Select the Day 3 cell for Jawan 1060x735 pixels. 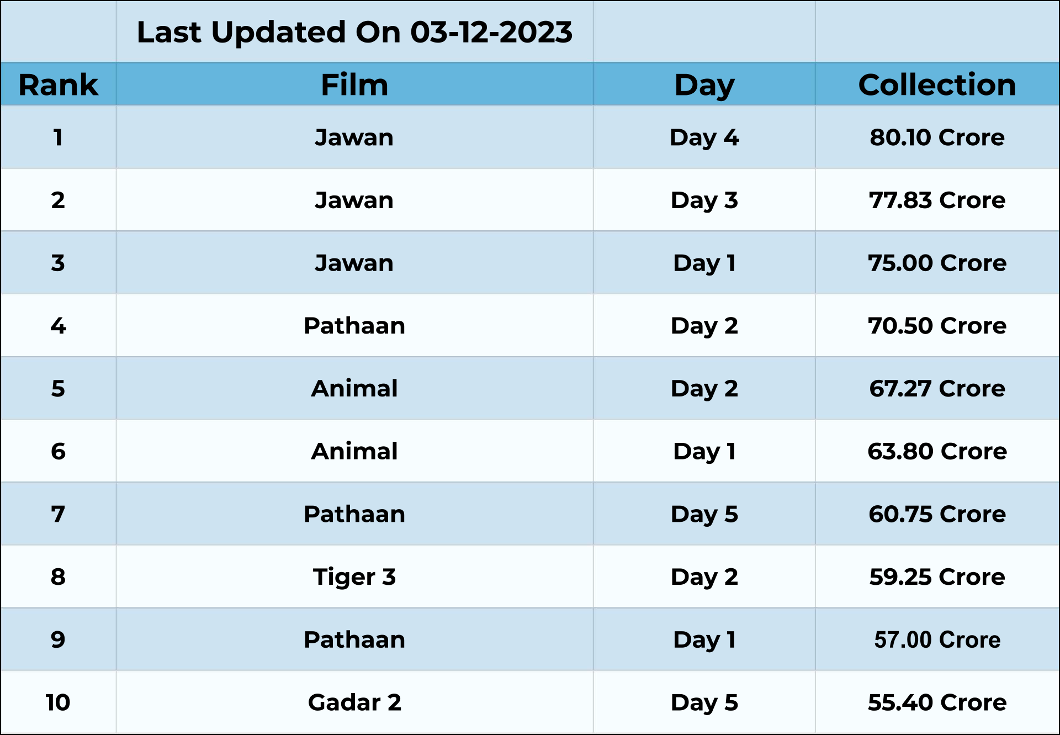tap(704, 200)
